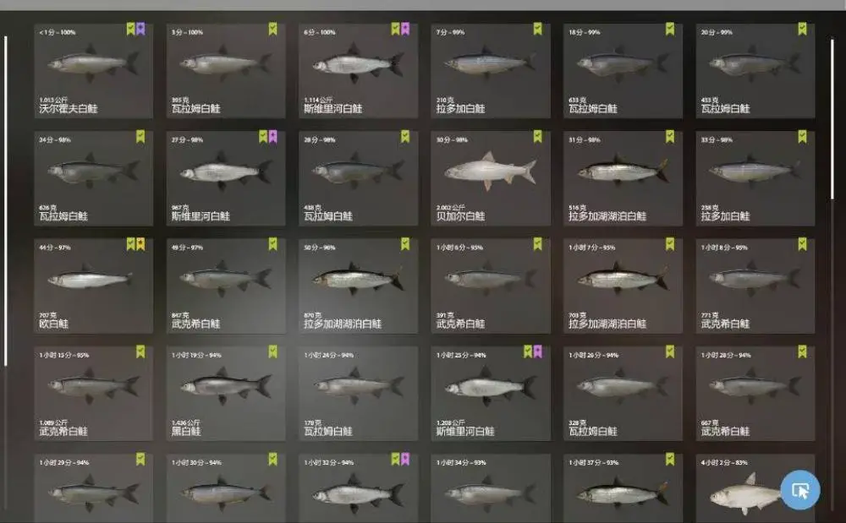Open the 4小时2分 - 83% fish card

click(755, 488)
